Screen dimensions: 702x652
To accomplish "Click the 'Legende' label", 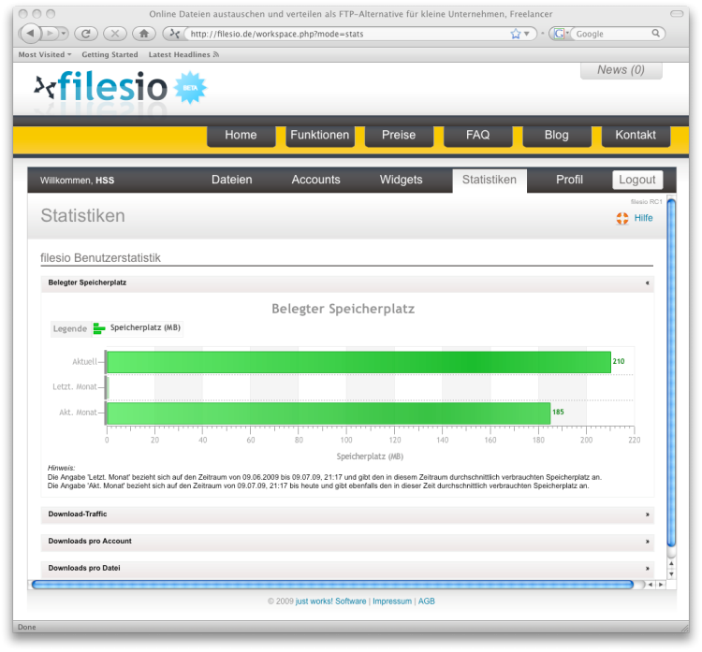I will [x=70, y=328].
